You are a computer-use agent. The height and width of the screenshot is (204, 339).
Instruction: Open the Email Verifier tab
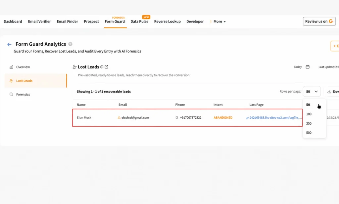(39, 22)
